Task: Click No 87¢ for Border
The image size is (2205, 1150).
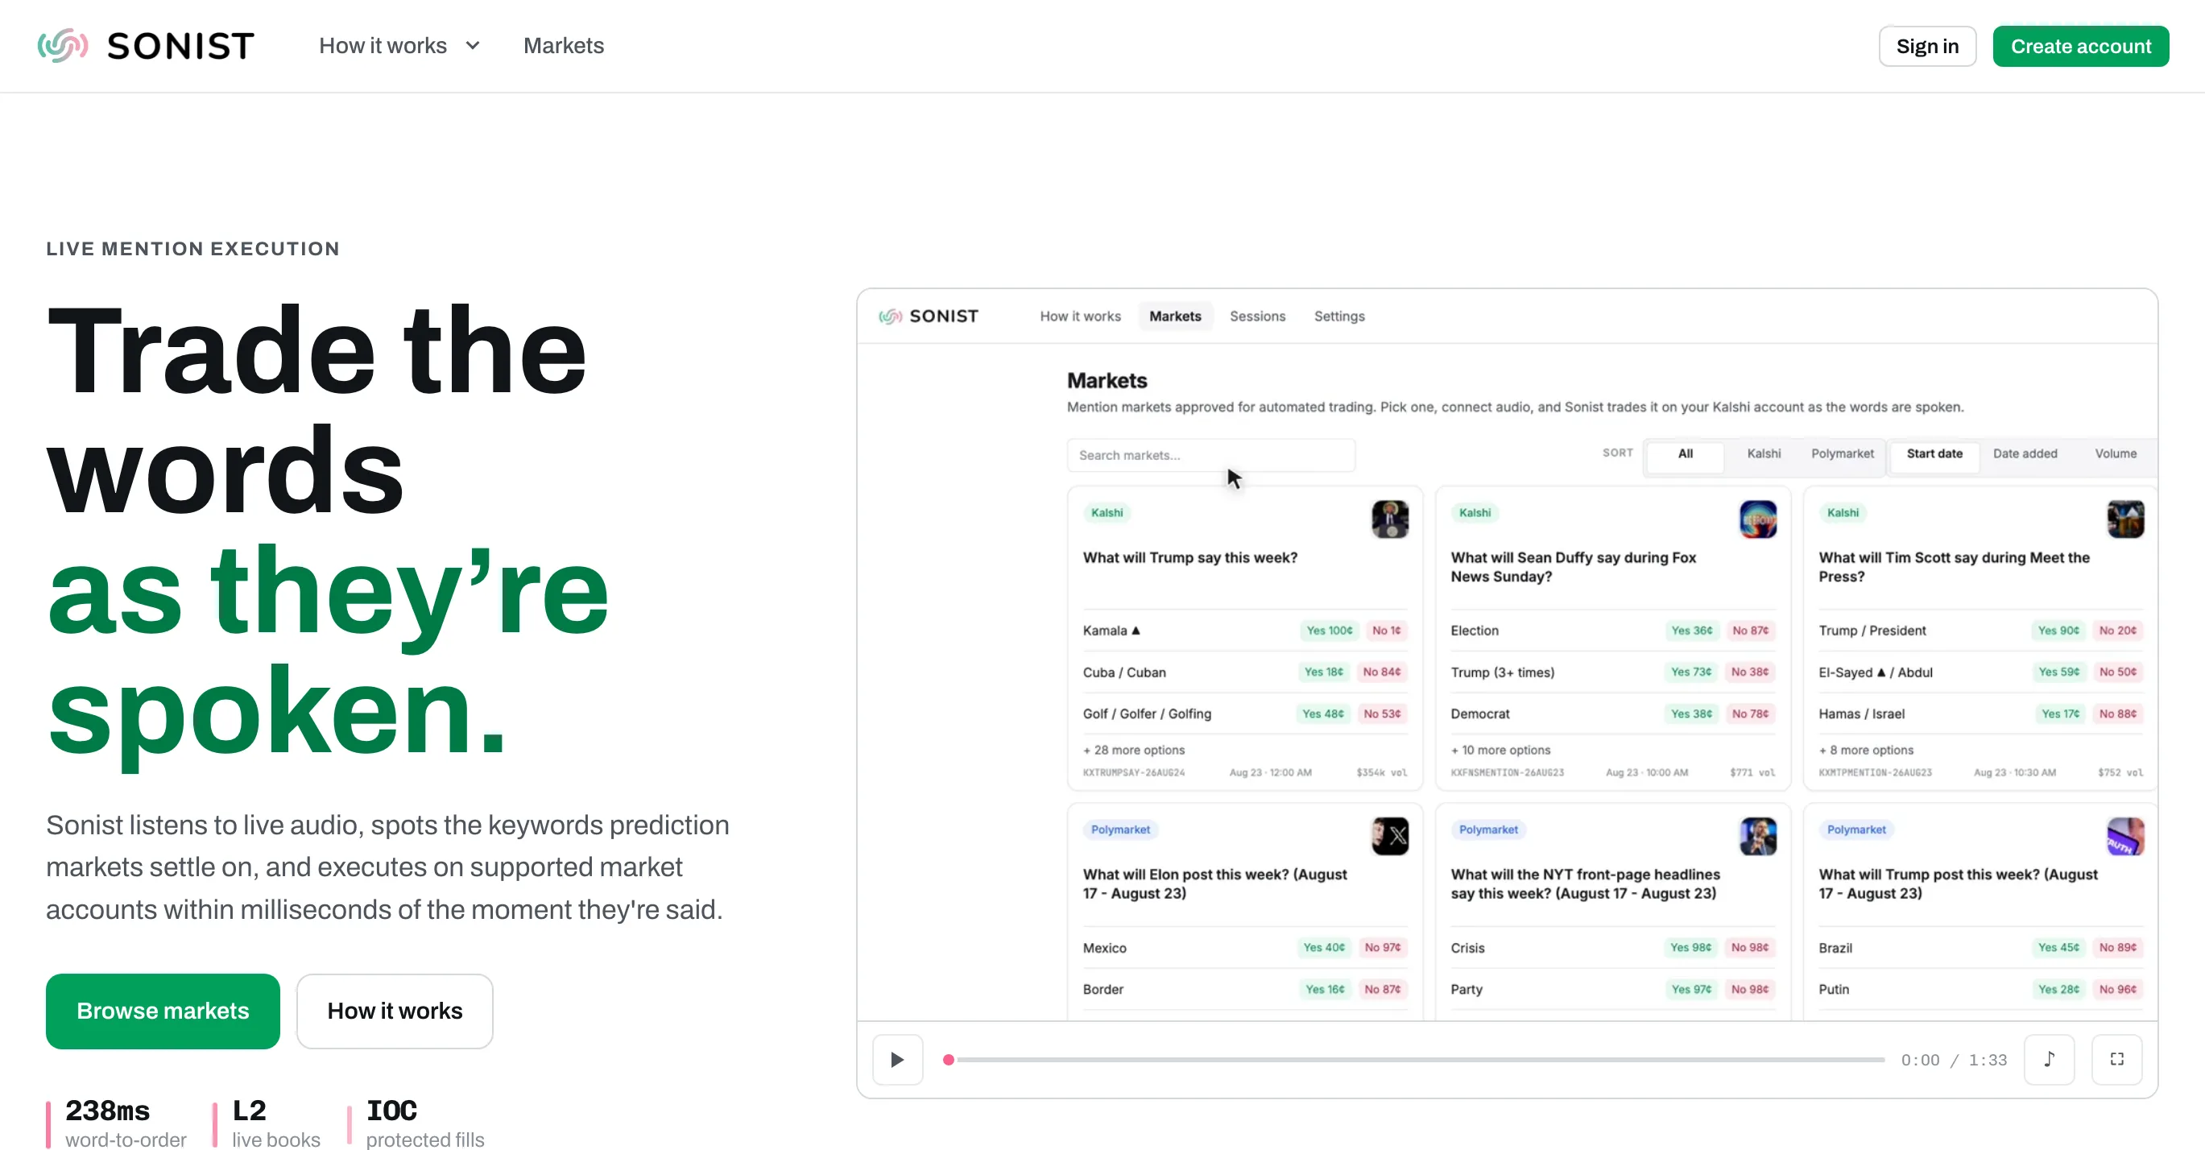Action: pos(1383,989)
